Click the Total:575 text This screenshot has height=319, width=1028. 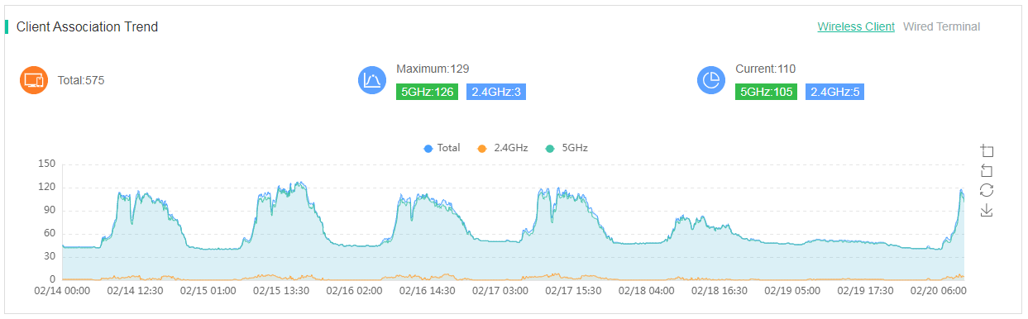[81, 80]
